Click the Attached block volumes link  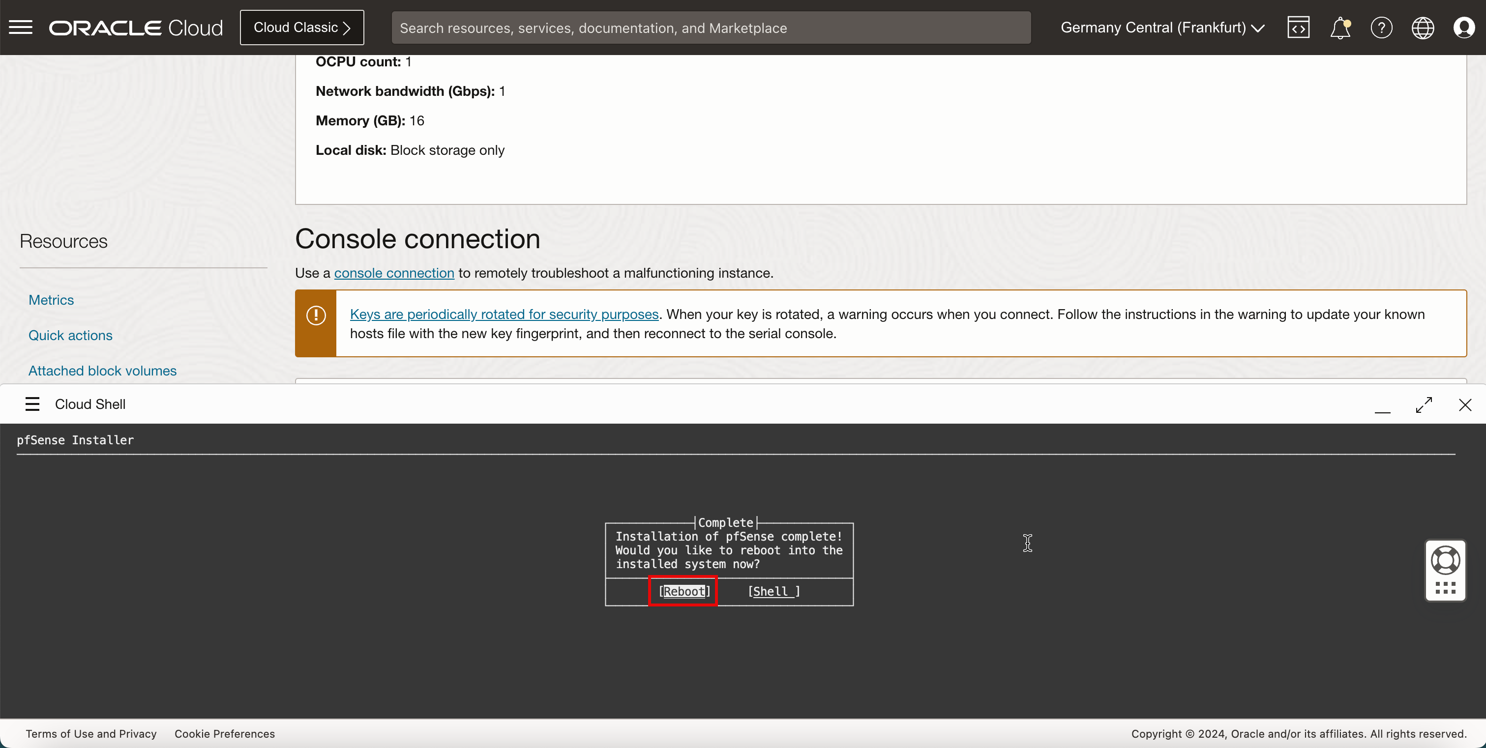tap(102, 370)
